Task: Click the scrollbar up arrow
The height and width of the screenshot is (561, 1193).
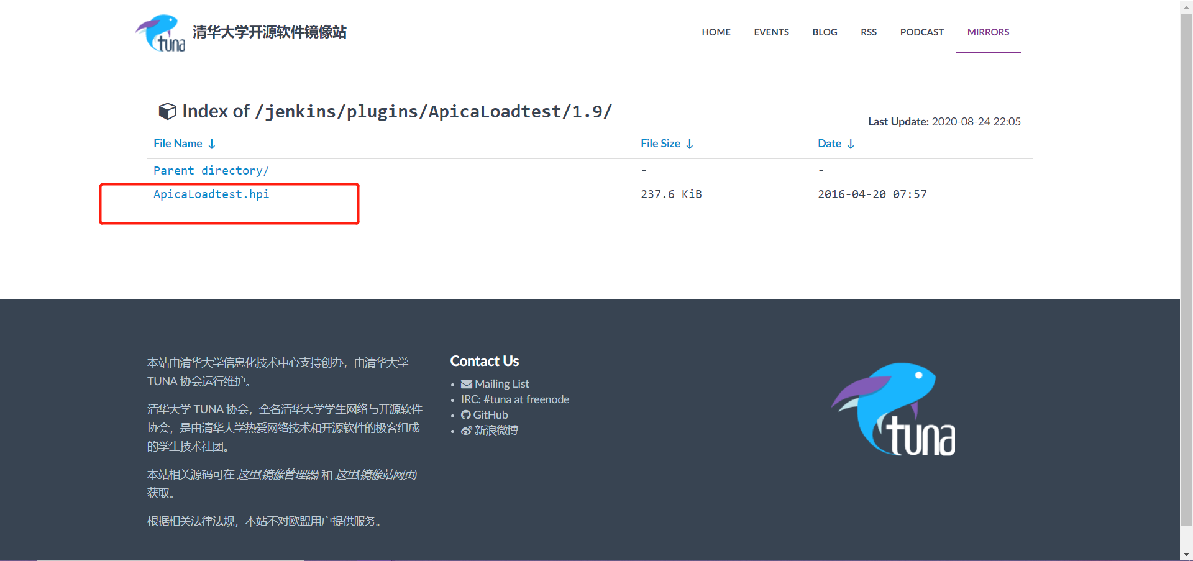Action: click(x=1186, y=6)
